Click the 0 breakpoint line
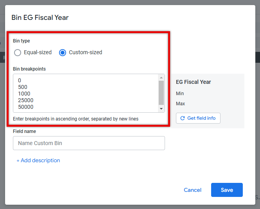 (20, 81)
